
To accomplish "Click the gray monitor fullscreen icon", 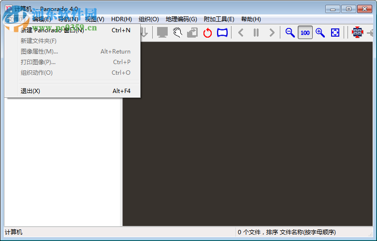I will 162,32.
